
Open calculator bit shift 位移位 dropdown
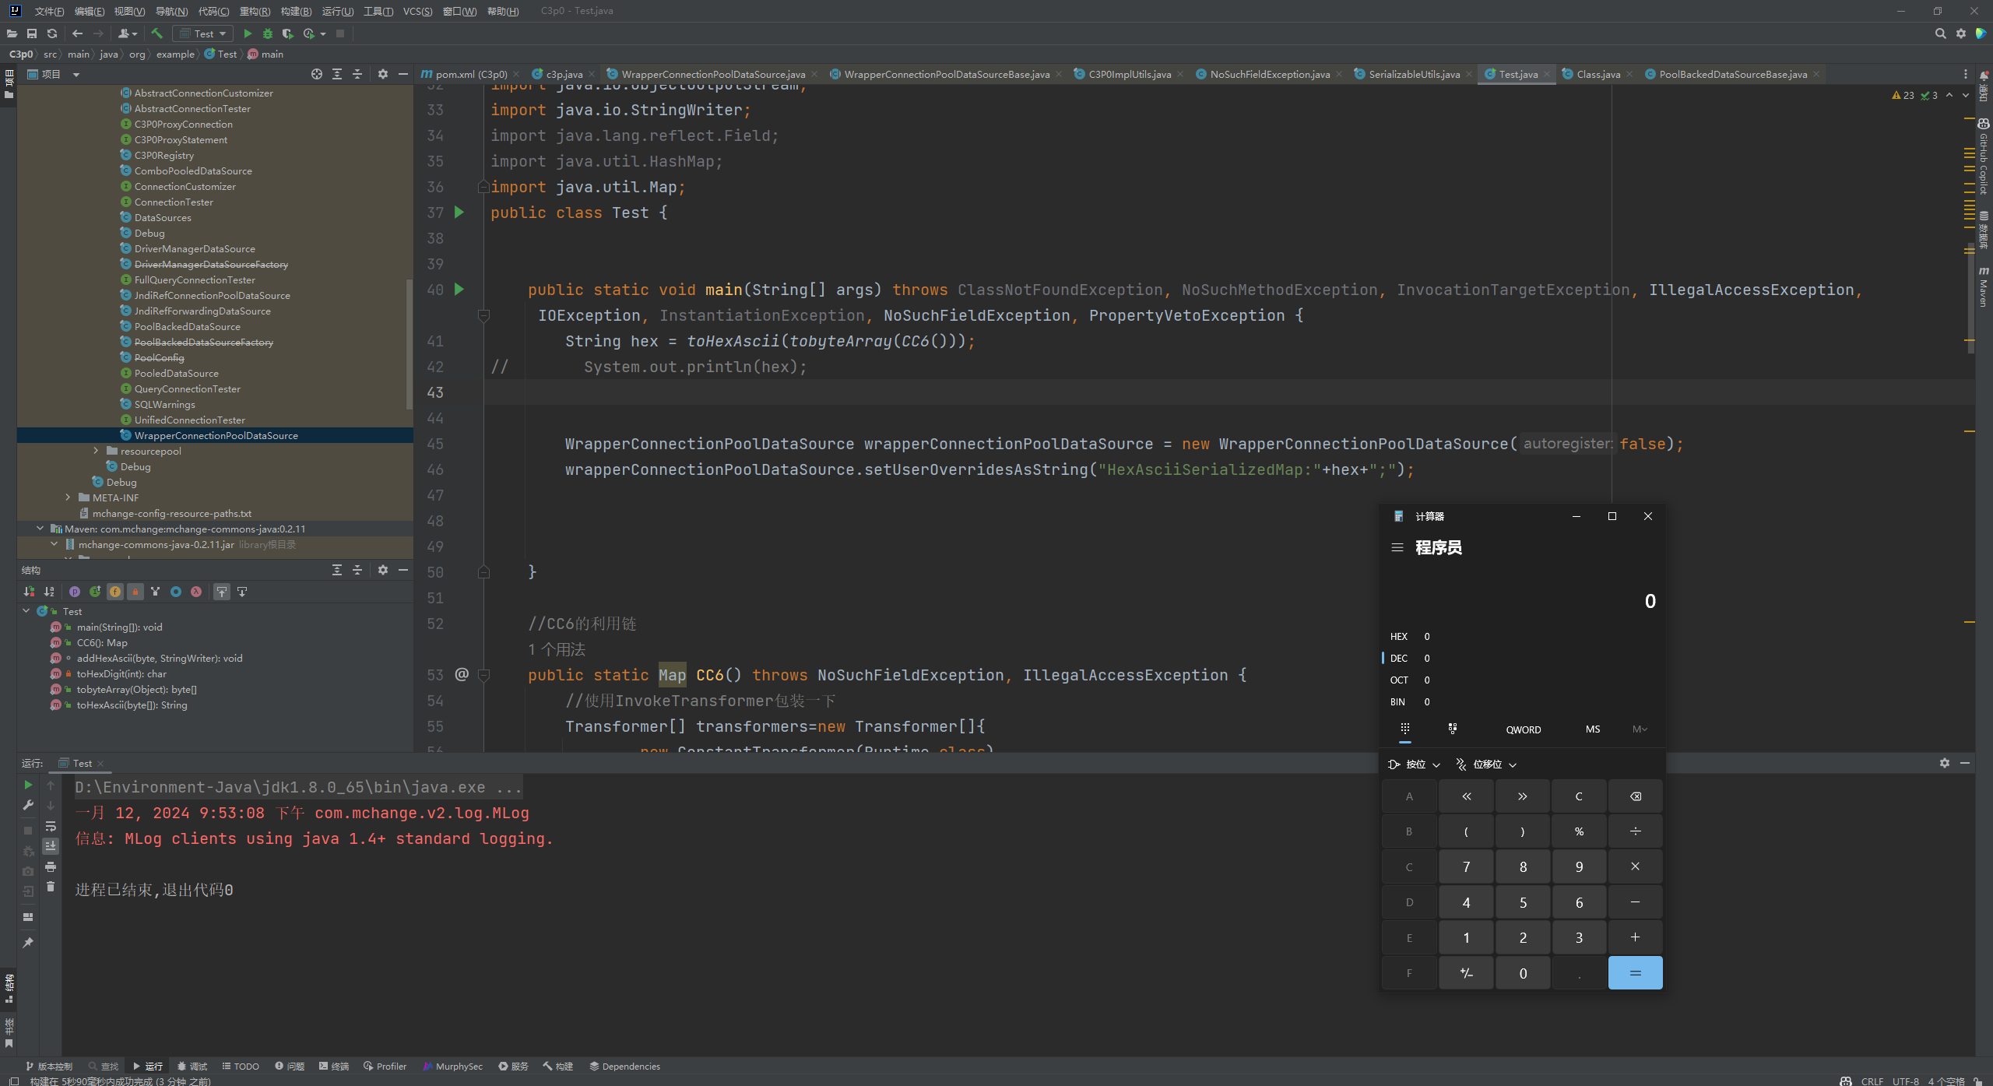pos(1486,764)
